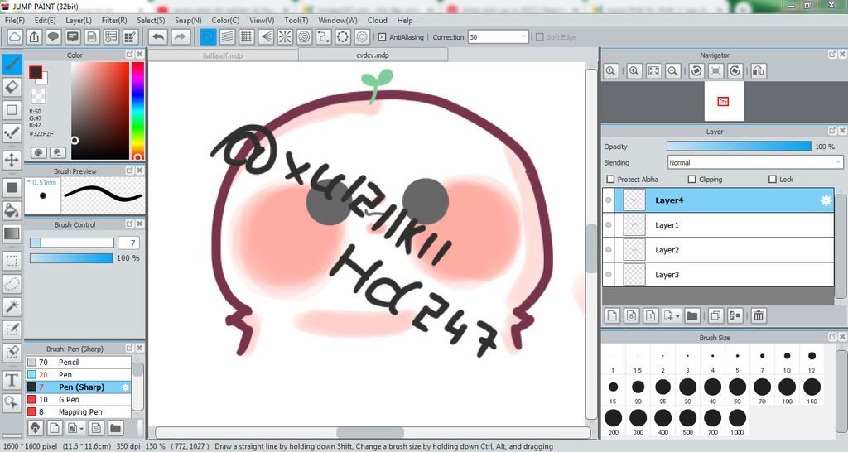Zoom in using Navigator magnifier plus
Viewport: 848px width, 452px height.
(x=634, y=71)
